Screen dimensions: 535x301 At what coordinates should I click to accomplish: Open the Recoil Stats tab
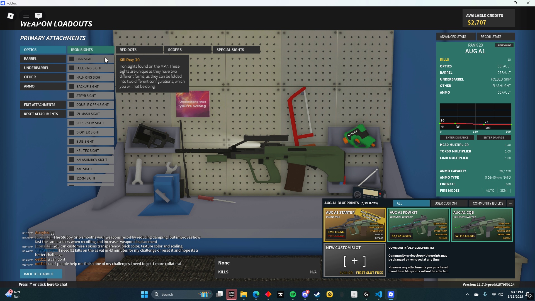[495, 37]
